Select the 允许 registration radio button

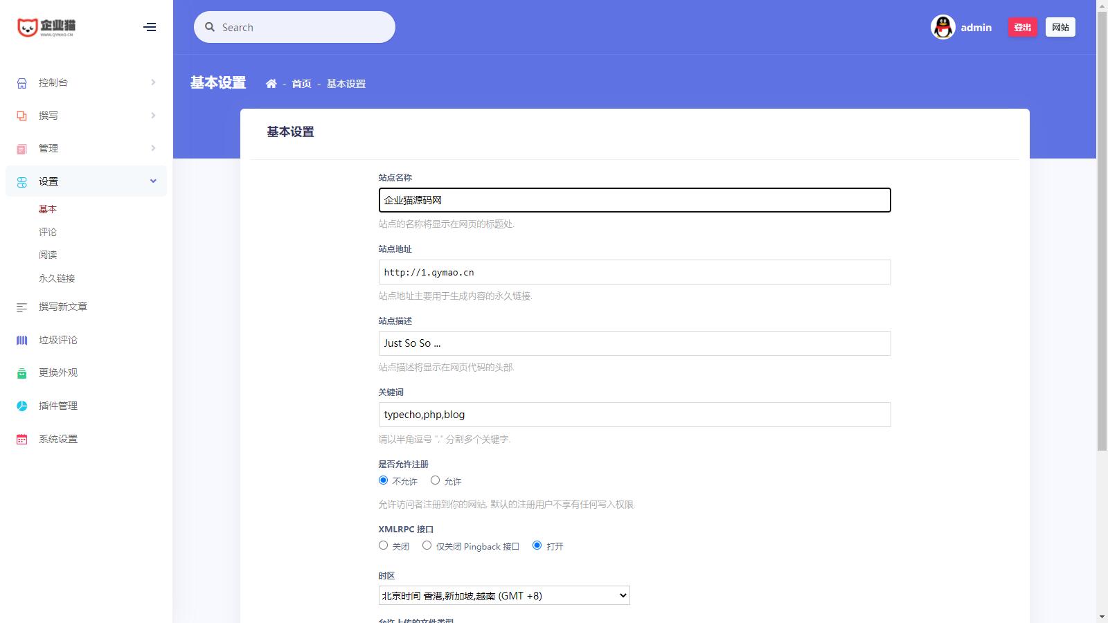pyautogui.click(x=435, y=480)
